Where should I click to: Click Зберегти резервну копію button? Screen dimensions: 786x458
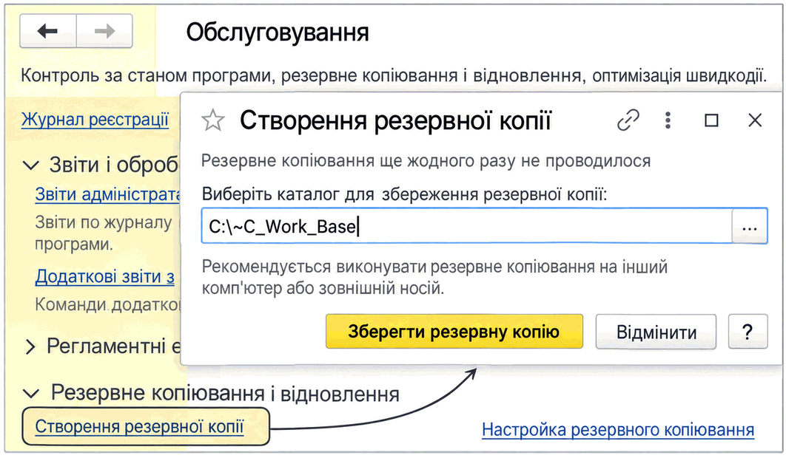(x=454, y=332)
